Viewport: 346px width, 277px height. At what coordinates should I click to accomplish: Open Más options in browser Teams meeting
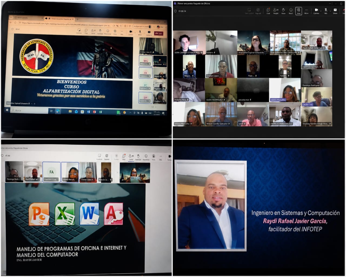122,32
